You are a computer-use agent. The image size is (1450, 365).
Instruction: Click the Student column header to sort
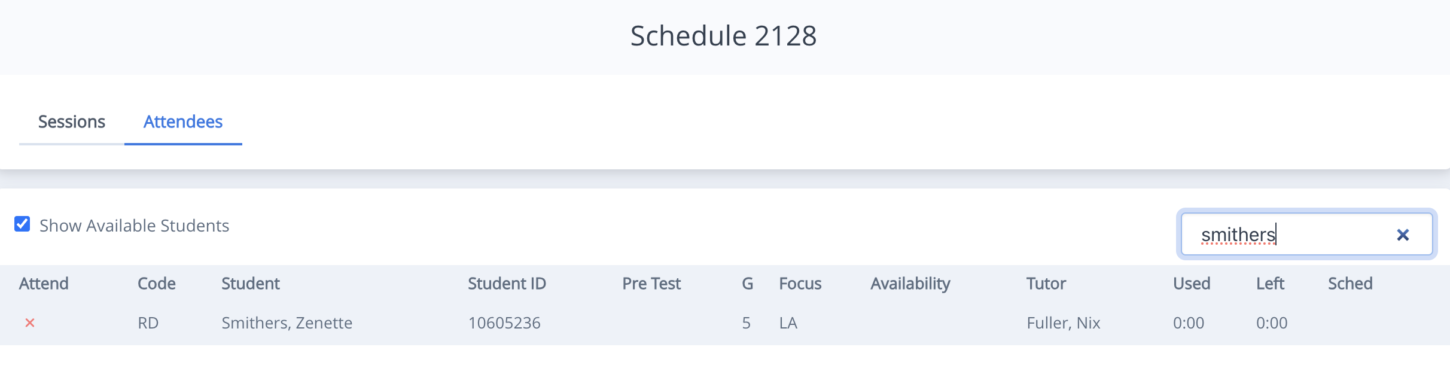(251, 284)
